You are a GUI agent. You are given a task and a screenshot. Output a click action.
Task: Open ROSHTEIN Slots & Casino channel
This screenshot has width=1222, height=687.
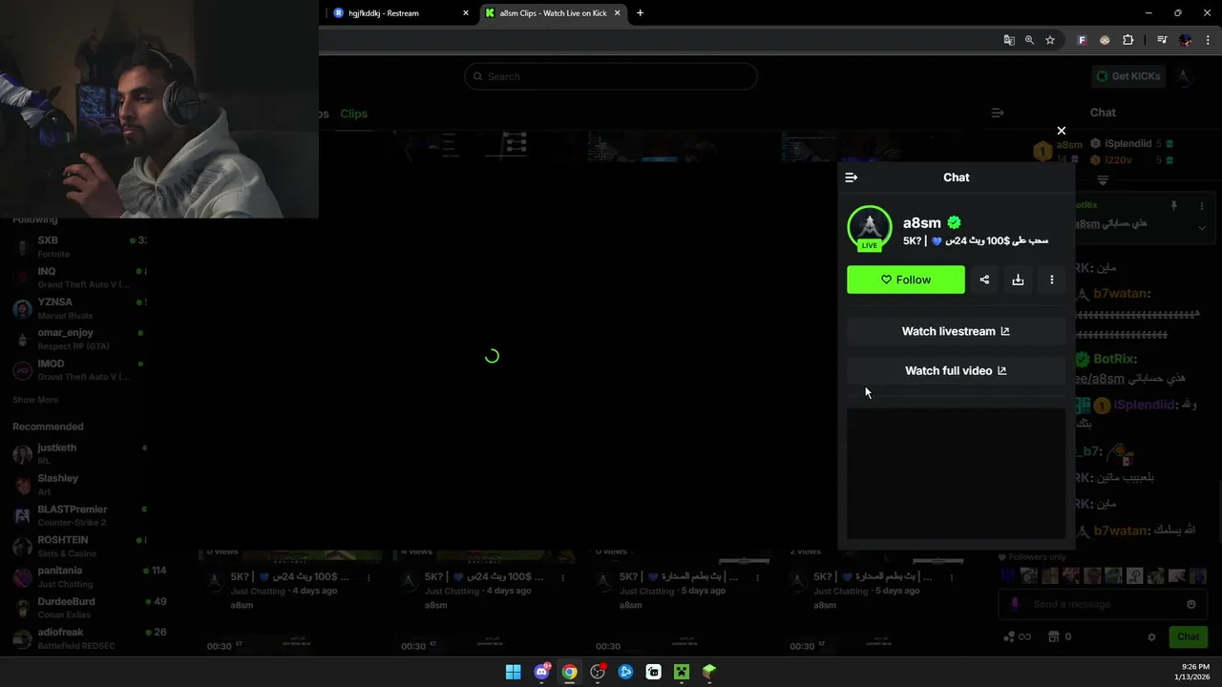tap(79, 546)
